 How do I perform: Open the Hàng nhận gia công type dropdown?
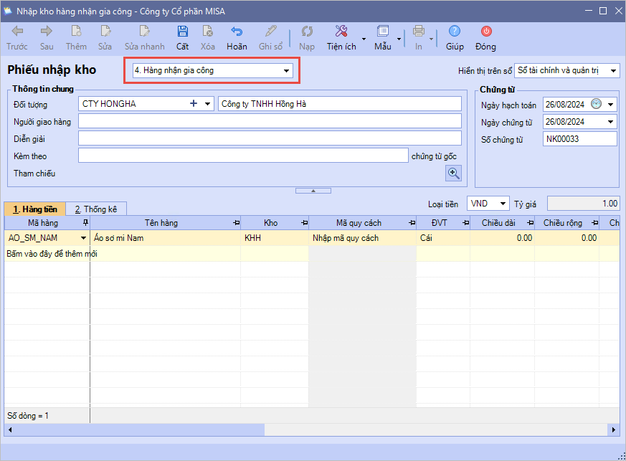pos(286,71)
